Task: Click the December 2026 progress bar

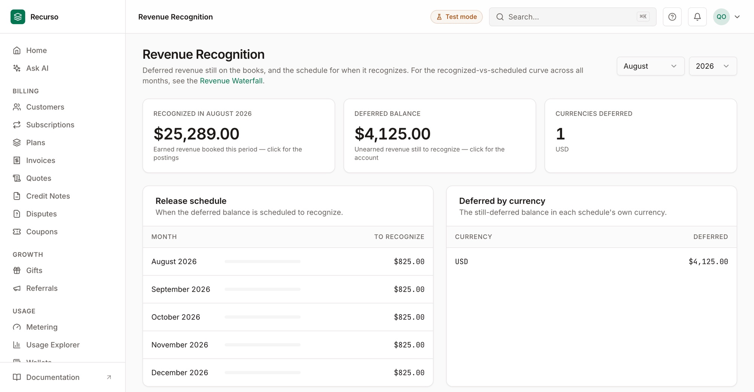Action: 262,373
